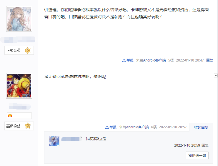Click the blurred username of the 6楼 poster

coord(20,107)
